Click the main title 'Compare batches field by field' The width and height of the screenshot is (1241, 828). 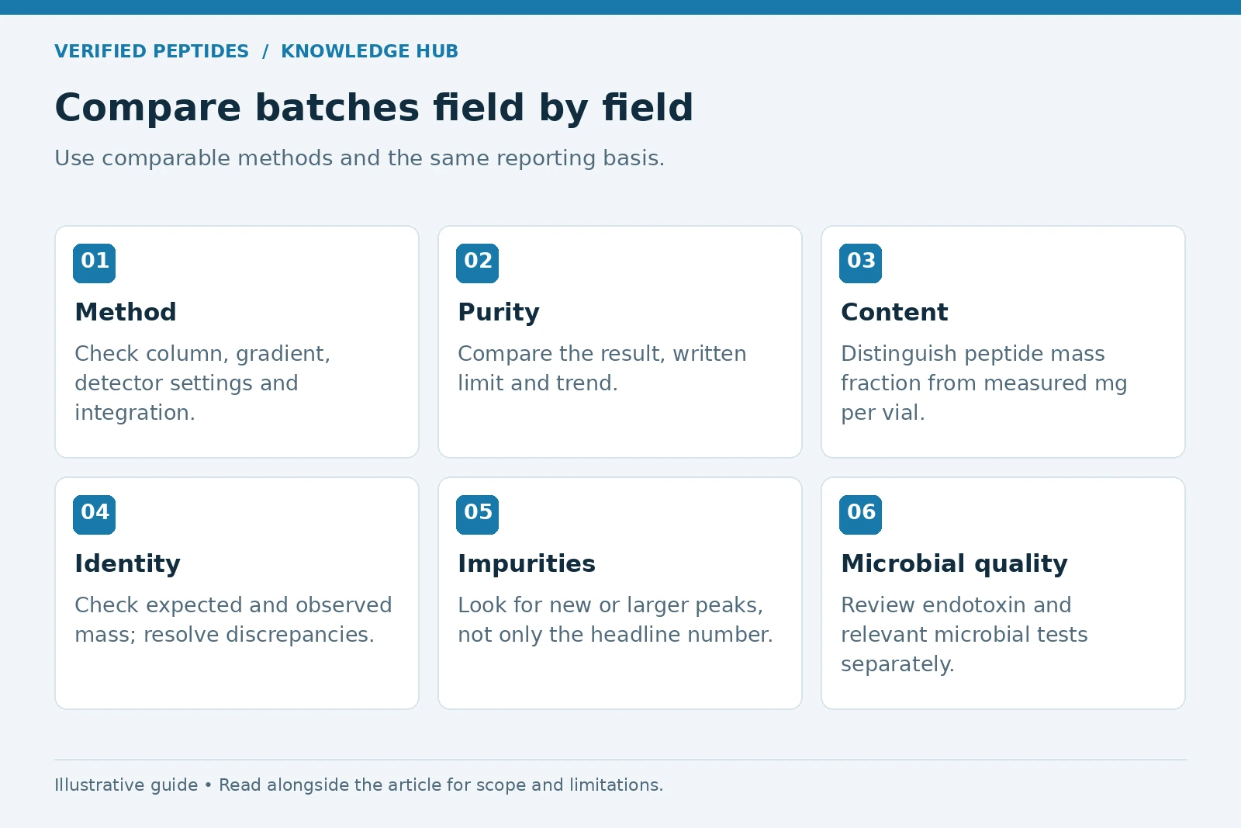(x=374, y=107)
